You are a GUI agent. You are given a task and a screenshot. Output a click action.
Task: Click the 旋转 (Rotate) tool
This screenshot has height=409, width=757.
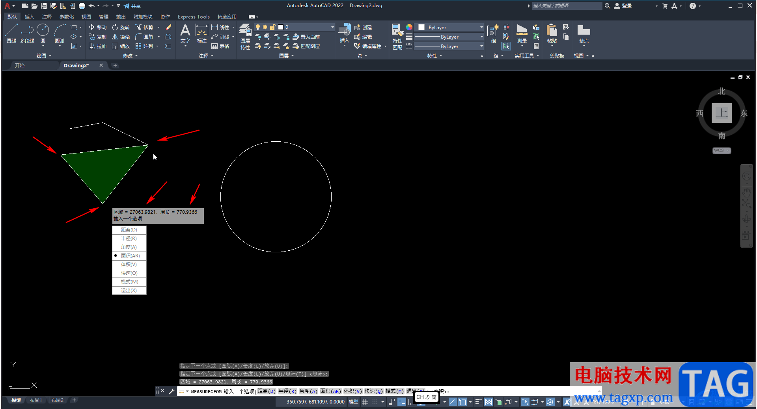coord(121,27)
